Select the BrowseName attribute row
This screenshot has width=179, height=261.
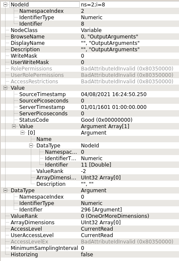click(90, 37)
